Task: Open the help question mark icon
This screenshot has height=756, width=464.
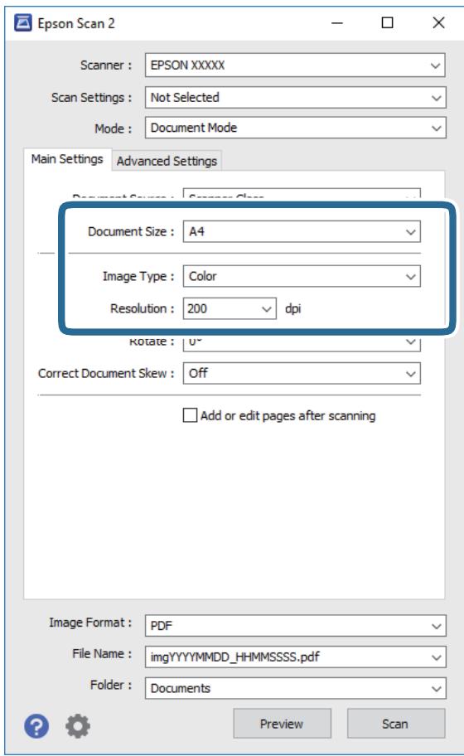Action: (x=36, y=725)
